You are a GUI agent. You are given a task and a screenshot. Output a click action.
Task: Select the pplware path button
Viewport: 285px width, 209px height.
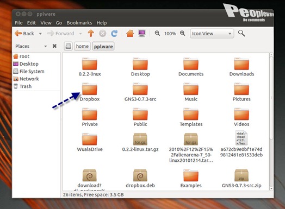point(103,47)
